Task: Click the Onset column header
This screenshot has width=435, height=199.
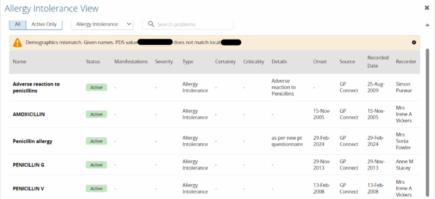Action: [x=320, y=62]
